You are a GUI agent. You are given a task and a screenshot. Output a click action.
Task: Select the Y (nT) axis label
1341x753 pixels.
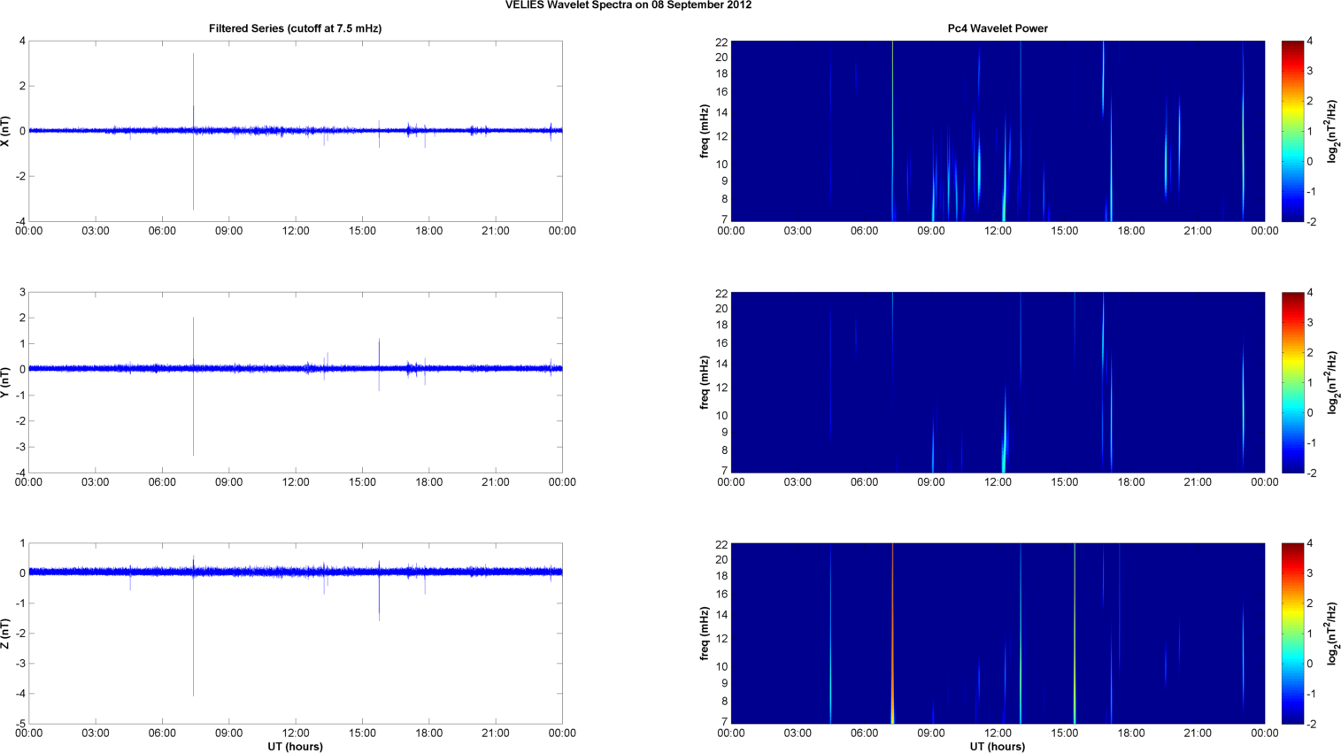7,382
